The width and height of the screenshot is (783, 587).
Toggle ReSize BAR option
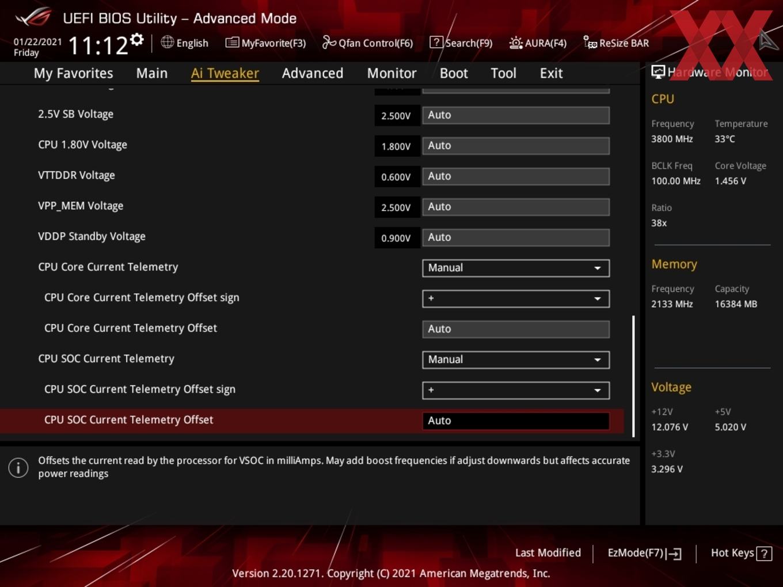point(616,43)
